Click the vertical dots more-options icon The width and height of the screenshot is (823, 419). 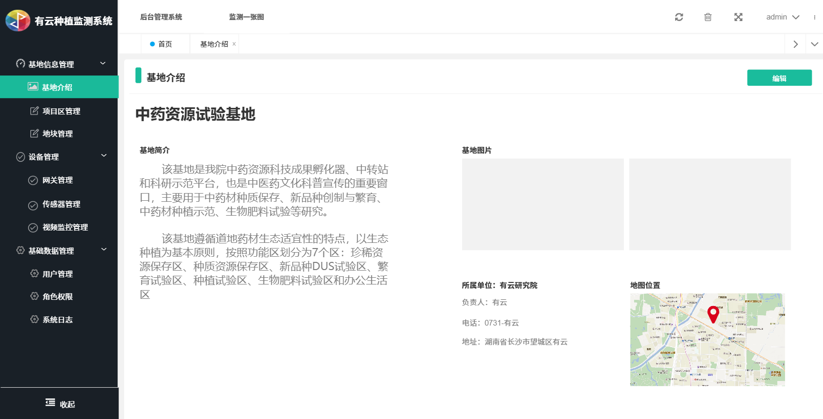click(x=814, y=17)
